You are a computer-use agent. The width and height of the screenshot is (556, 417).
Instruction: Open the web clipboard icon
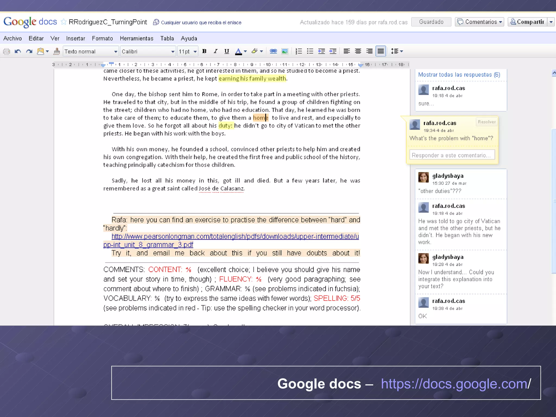point(40,51)
